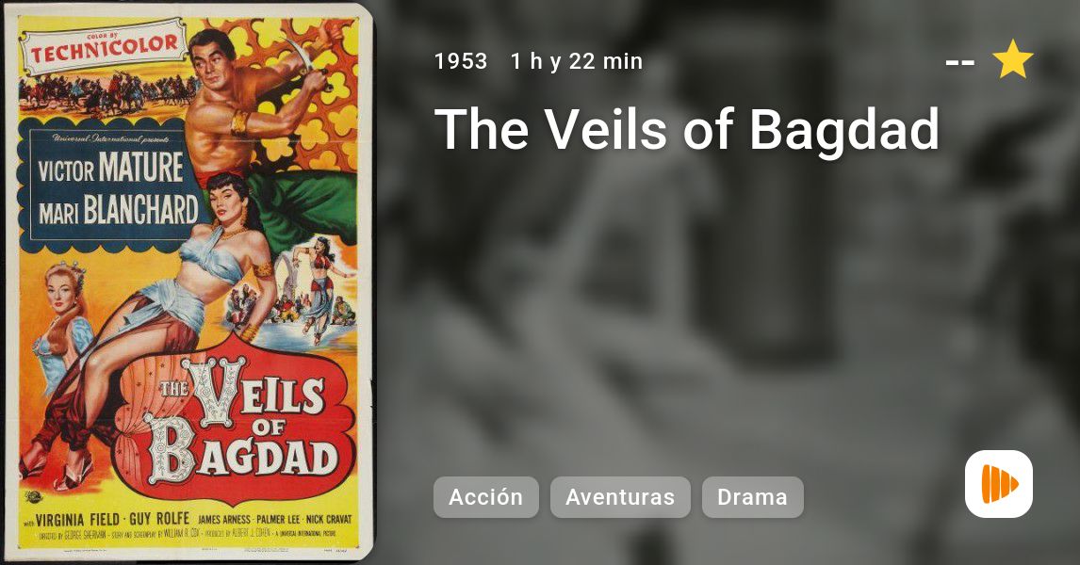Click the Technicolor badge on the poster
The height and width of the screenshot is (565, 1080).
point(104,46)
